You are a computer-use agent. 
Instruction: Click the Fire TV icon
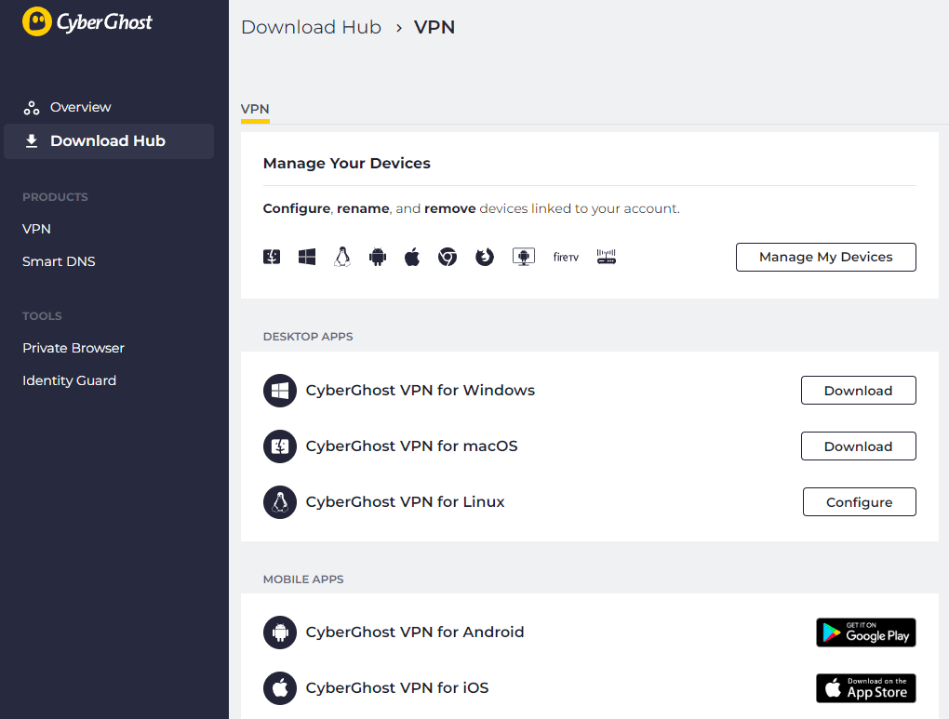pos(566,257)
